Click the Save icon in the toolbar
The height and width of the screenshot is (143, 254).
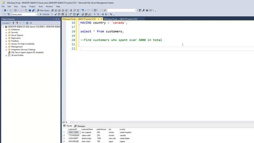pyautogui.click(x=30, y=10)
